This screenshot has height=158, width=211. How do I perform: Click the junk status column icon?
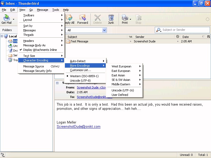178,36
